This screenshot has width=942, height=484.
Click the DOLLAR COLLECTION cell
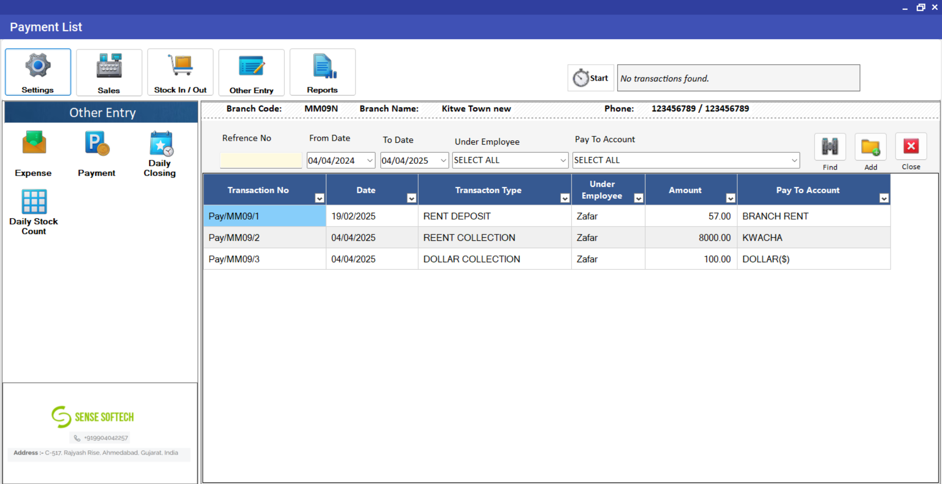tap(495, 259)
